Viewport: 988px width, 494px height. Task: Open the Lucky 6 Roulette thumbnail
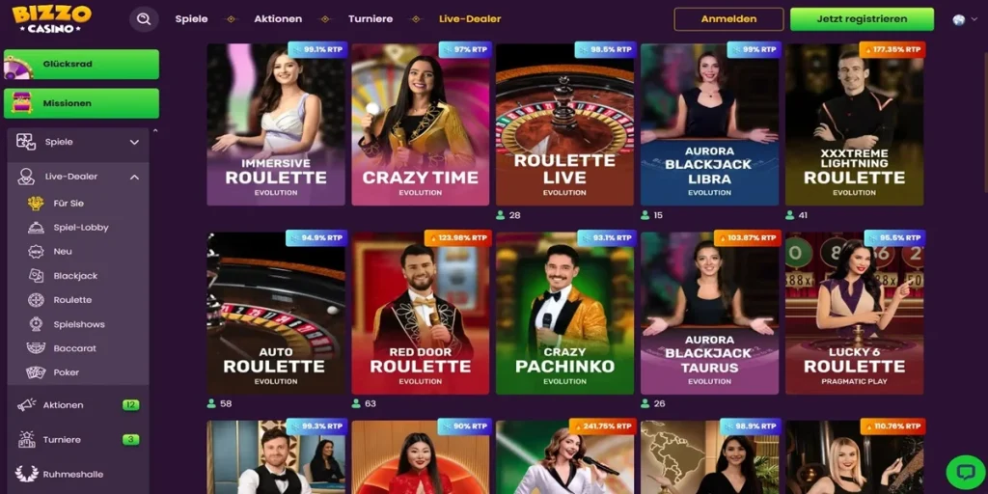pyautogui.click(x=855, y=314)
